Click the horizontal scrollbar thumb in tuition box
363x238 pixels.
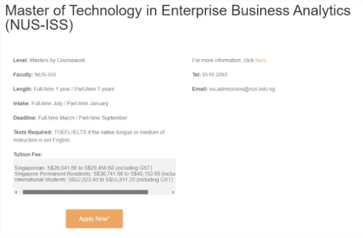[86, 192]
